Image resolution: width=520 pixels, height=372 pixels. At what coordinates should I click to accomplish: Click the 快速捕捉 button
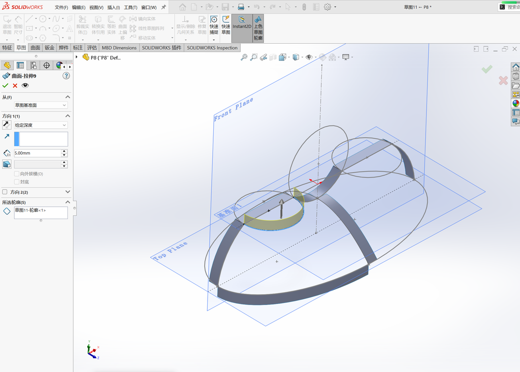[214, 25]
